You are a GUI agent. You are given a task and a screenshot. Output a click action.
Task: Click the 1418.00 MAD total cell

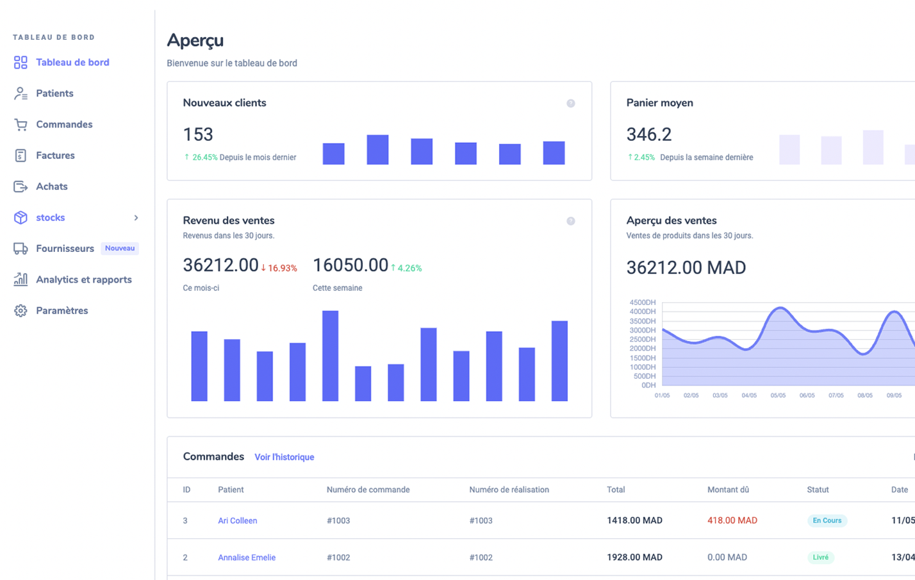[x=634, y=520]
